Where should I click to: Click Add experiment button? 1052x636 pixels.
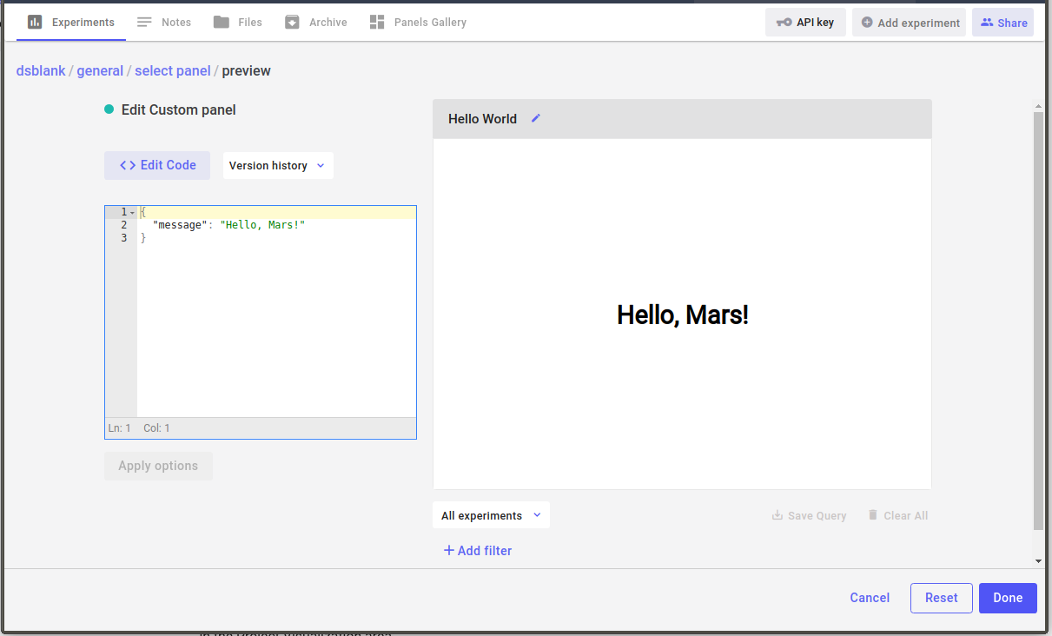tap(909, 23)
